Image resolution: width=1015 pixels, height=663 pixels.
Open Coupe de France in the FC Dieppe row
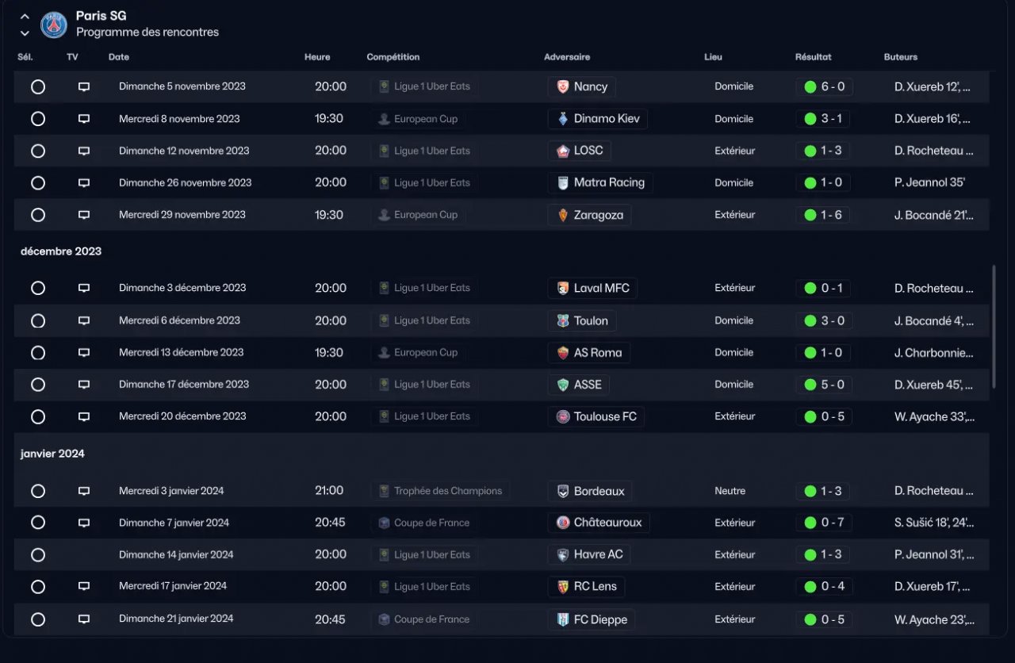coord(424,619)
